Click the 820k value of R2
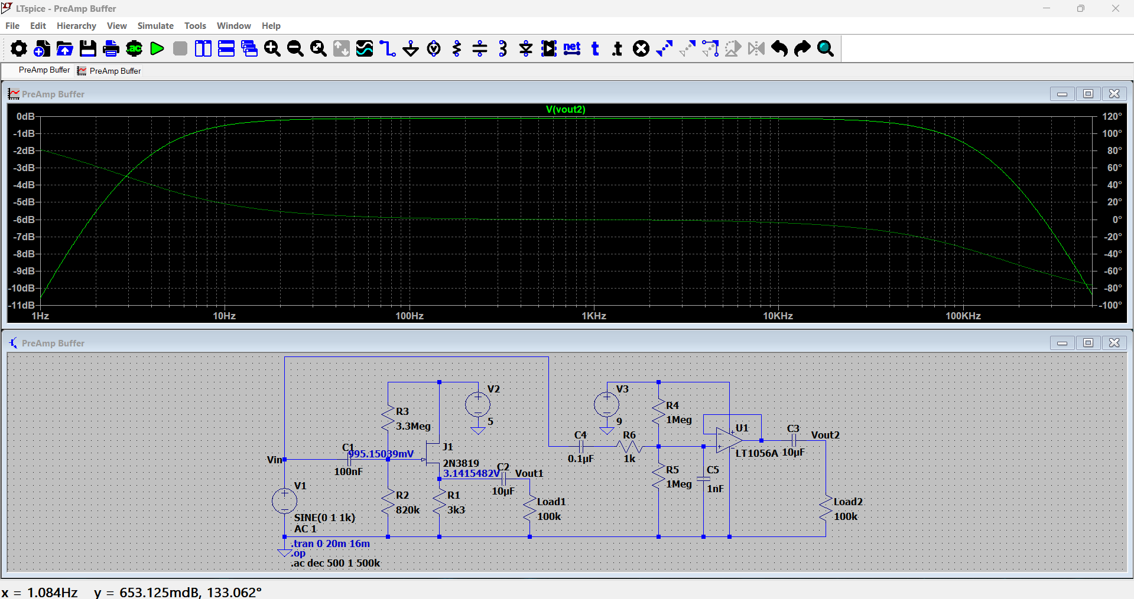This screenshot has height=599, width=1134. coord(408,510)
